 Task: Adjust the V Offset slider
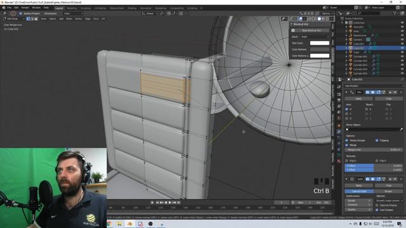point(374,170)
